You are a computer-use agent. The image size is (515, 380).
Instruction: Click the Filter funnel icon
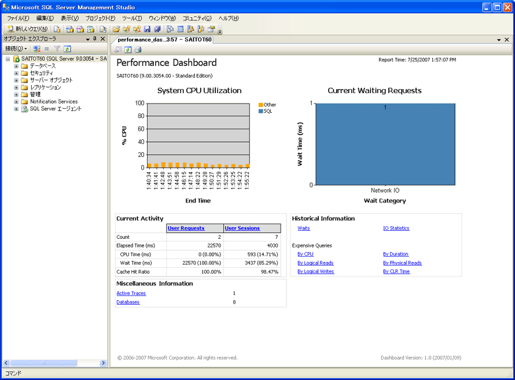(57, 49)
